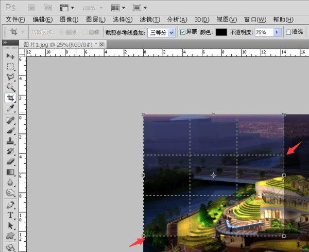Select the Horizontal Type tool
Screen dimensions: 309x252
[10, 215]
